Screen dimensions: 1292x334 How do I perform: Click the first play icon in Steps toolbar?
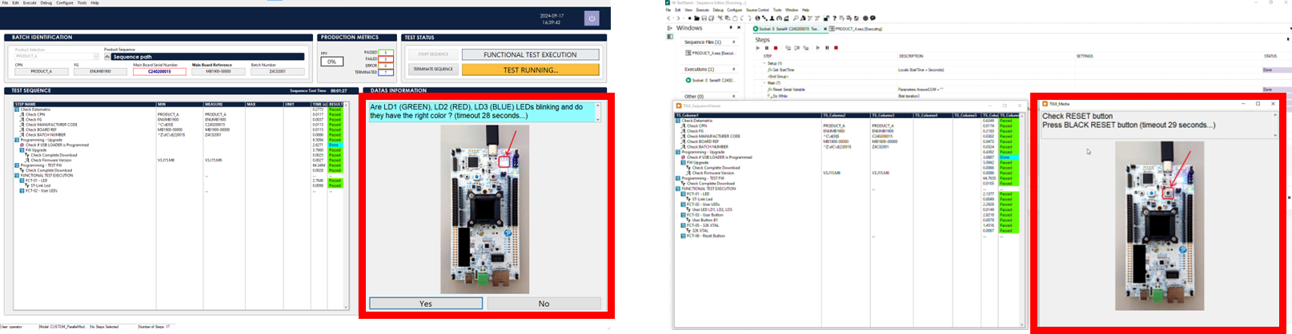pos(758,48)
